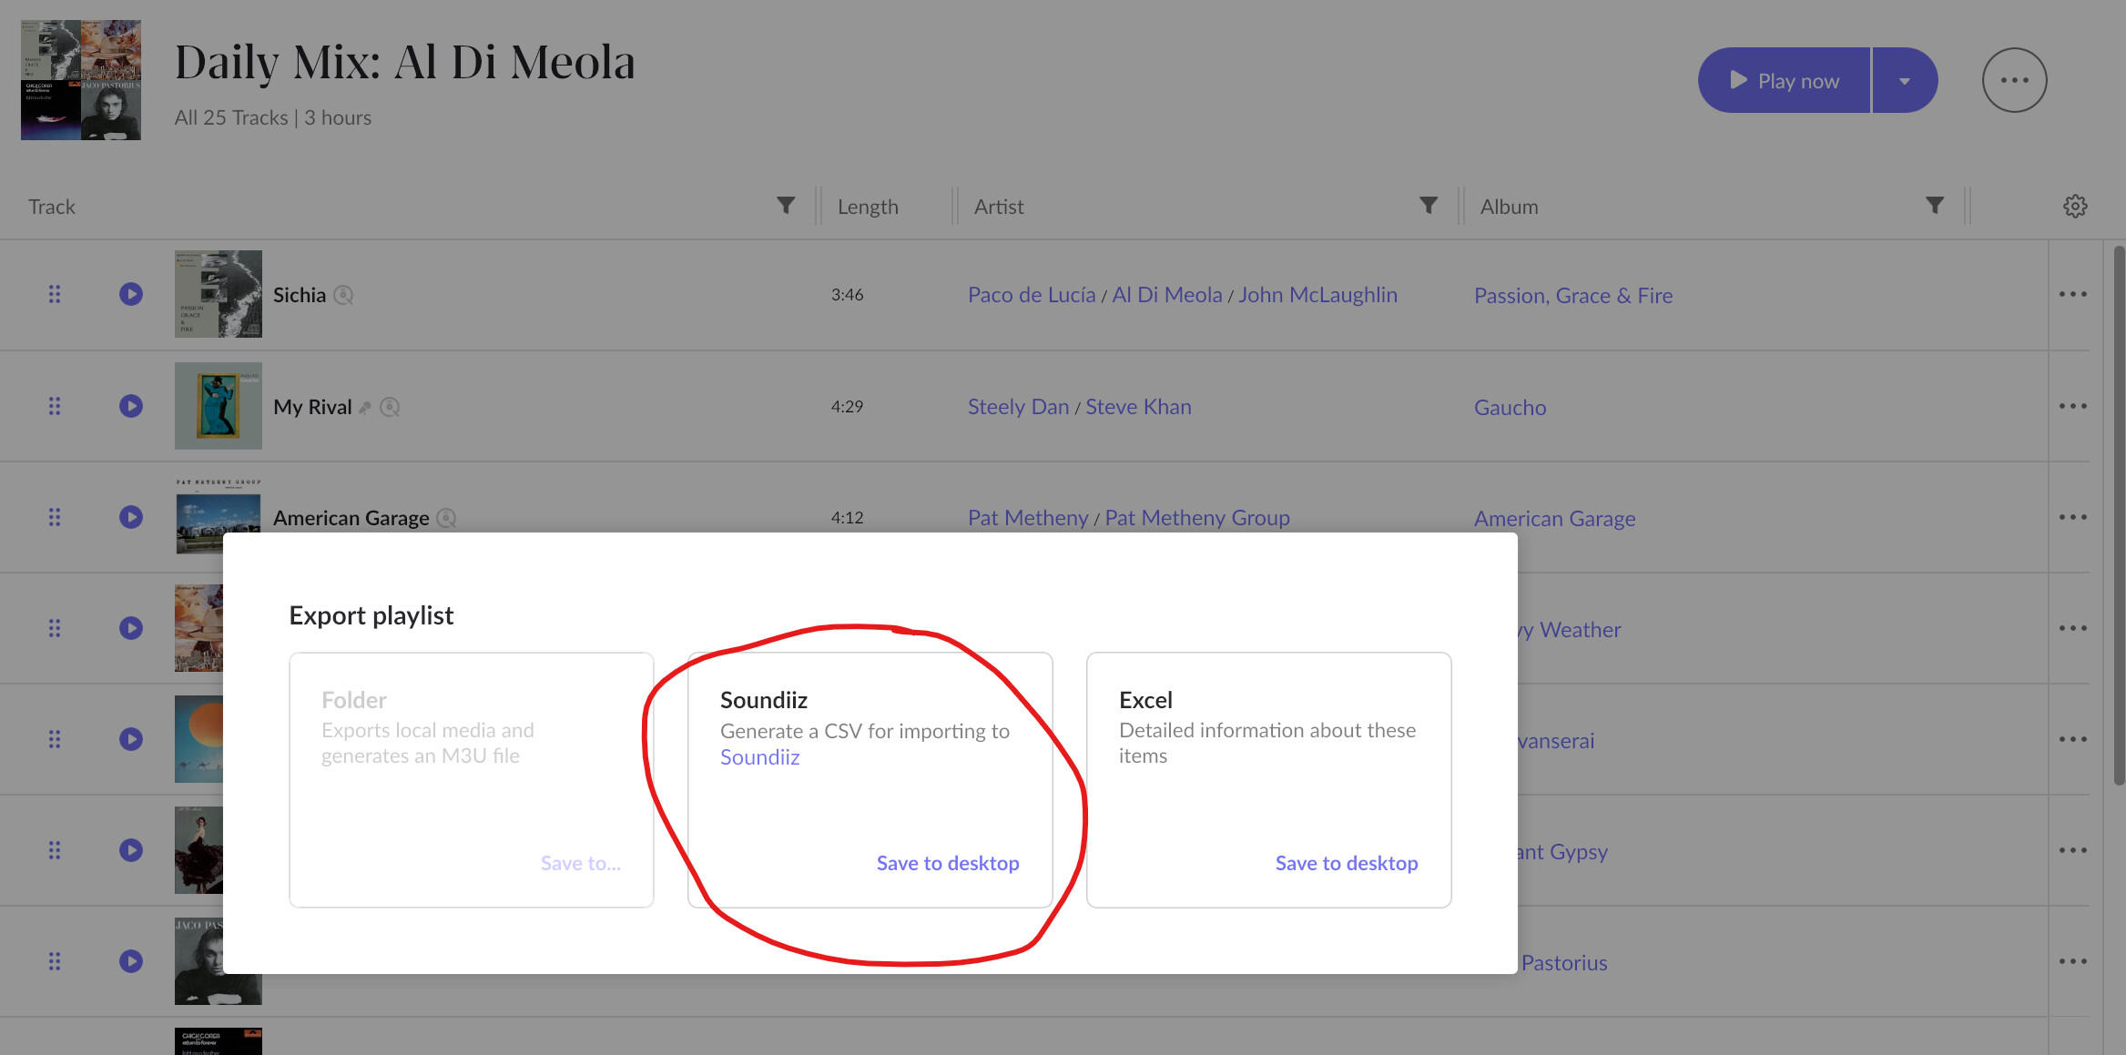Filter the Track column
The image size is (2126, 1055).
(x=786, y=206)
